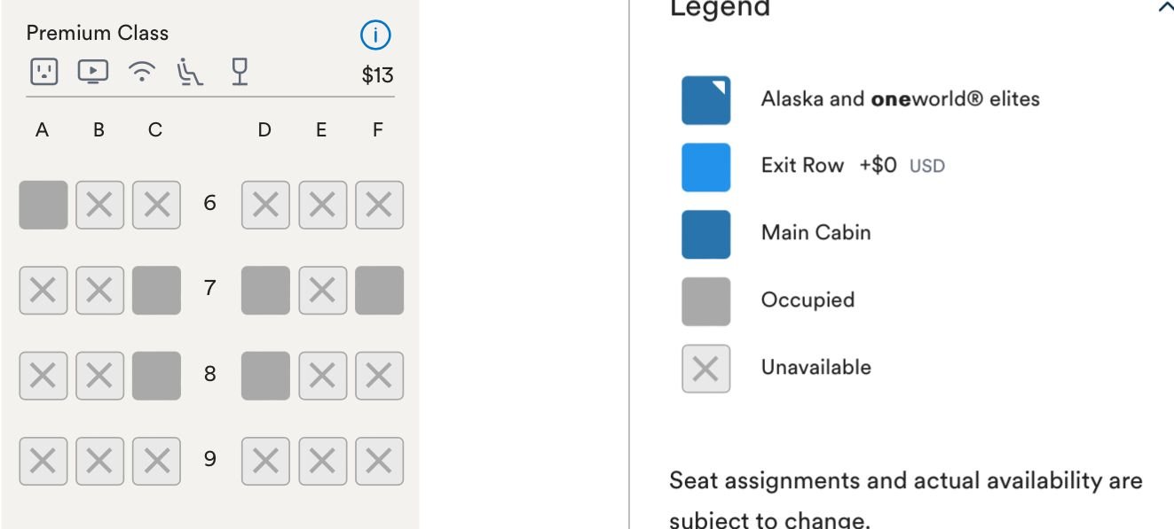Click unavailable seat 6B
Screen dimensions: 1174x529
point(99,205)
